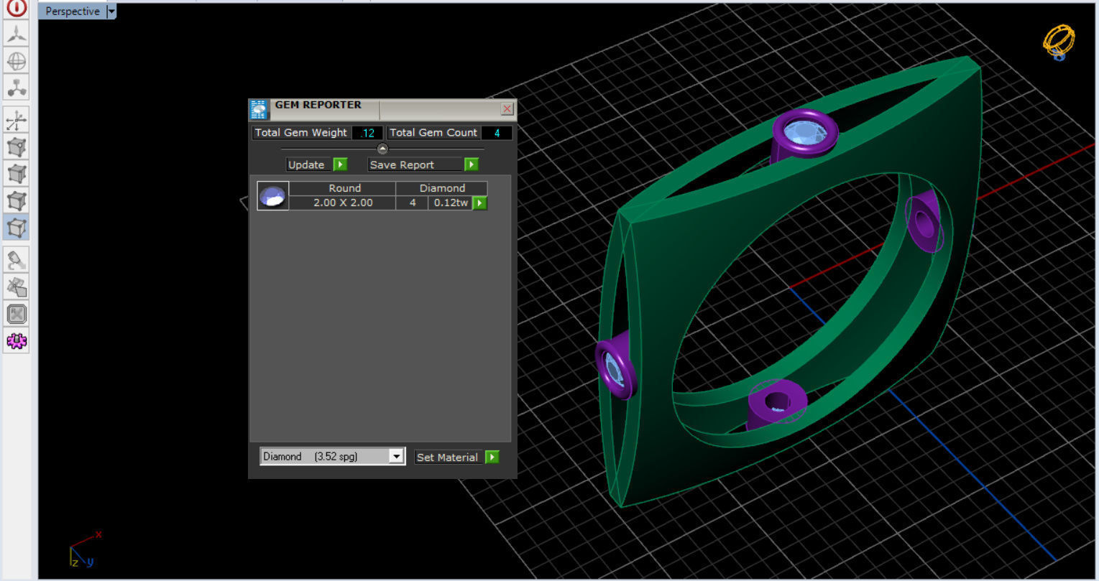
Task: Click the round gem thumbnail in the report row
Action: click(x=273, y=195)
